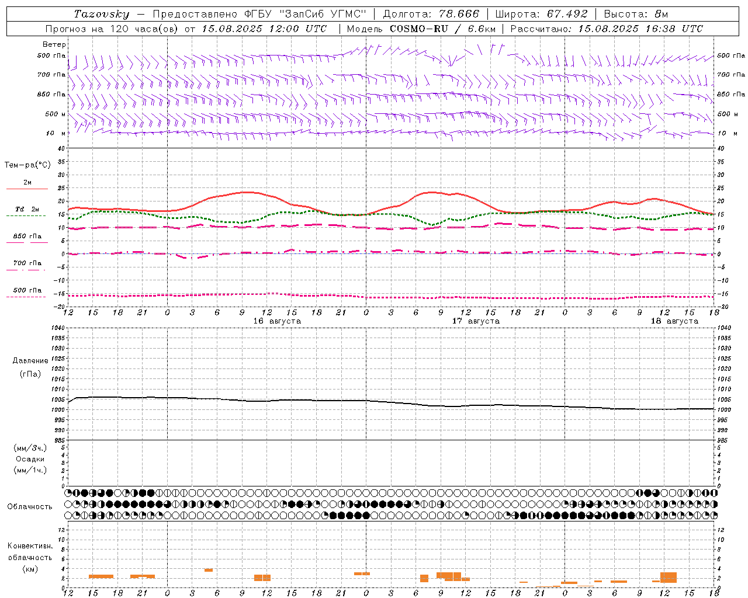The height and width of the screenshot is (598, 748).
Task: Click the station name 'Tazovsky' in header
Action: (x=102, y=14)
